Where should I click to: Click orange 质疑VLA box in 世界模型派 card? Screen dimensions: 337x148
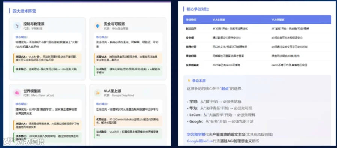pyautogui.click(x=47, y=125)
